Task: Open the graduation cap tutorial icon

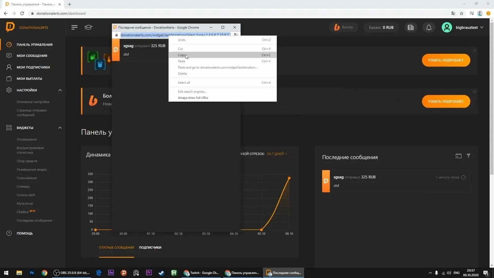Action: pos(89,27)
